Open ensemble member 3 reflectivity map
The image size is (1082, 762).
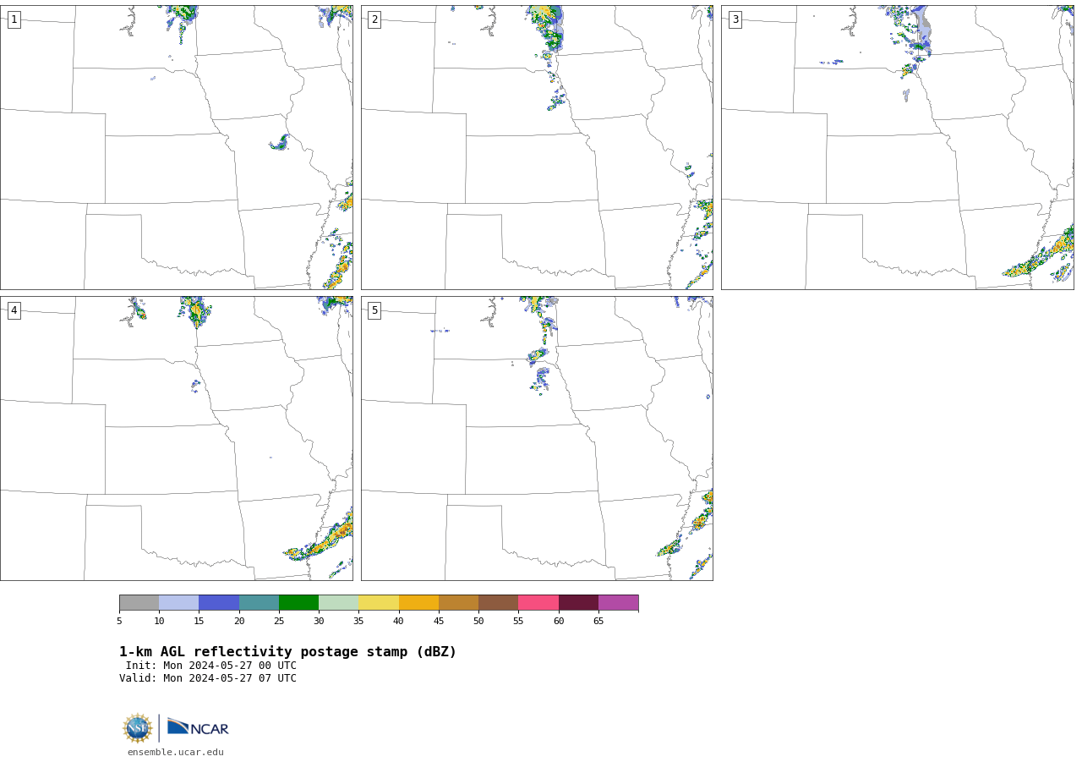[898, 147]
